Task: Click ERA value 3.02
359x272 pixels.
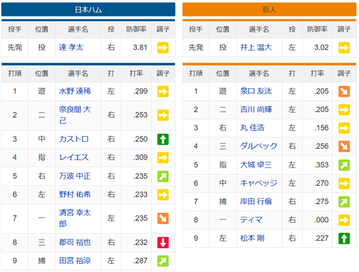Action: coord(322,47)
